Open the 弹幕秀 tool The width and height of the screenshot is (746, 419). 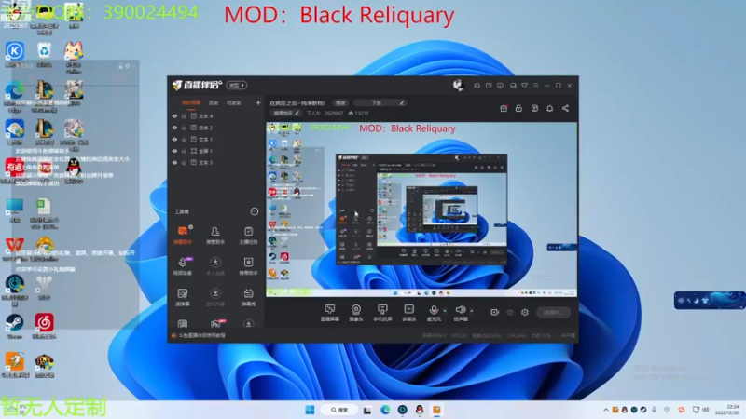point(248,297)
